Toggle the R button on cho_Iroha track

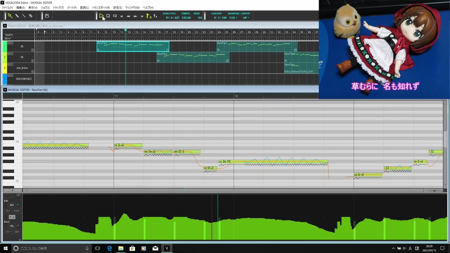click(33, 71)
